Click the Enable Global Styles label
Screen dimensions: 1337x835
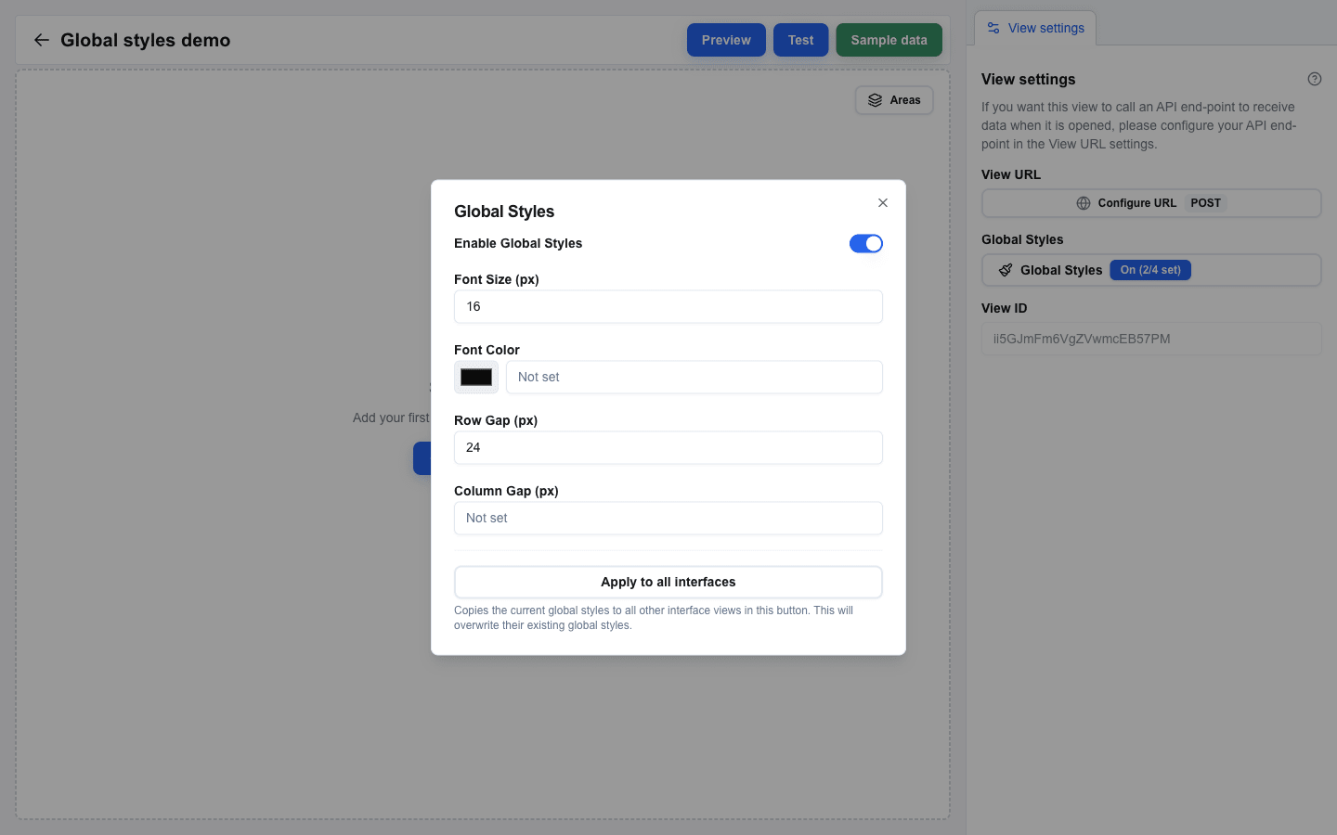(x=518, y=243)
